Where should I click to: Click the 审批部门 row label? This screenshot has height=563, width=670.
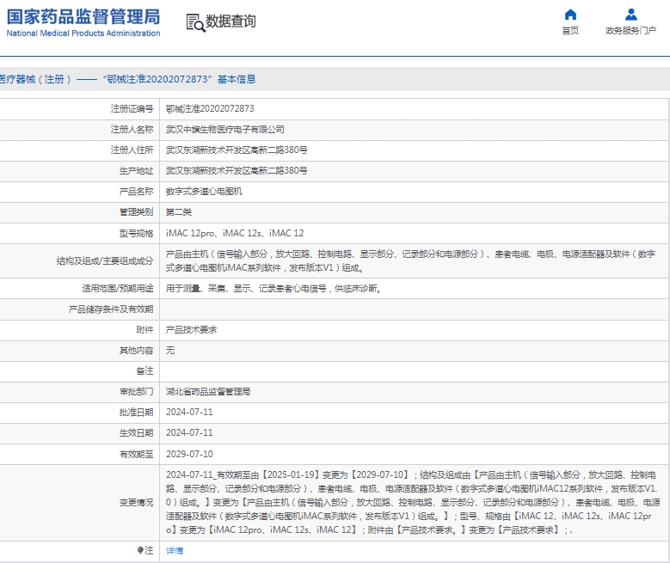tap(136, 392)
